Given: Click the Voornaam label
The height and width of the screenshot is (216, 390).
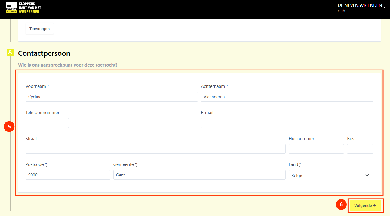Looking at the screenshot, I should (37, 86).
